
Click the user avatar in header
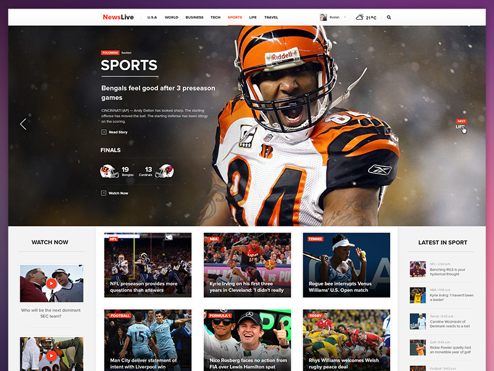tap(323, 17)
